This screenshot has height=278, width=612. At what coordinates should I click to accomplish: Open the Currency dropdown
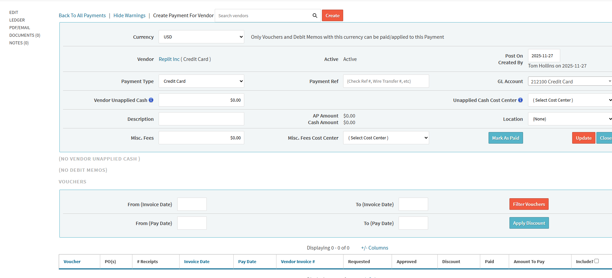click(x=201, y=37)
